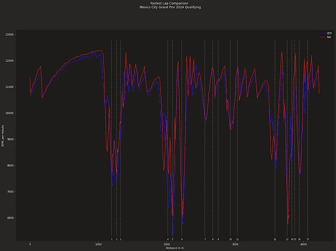
Task: Select the corner 4 marker number
Action: [x=168, y=240]
